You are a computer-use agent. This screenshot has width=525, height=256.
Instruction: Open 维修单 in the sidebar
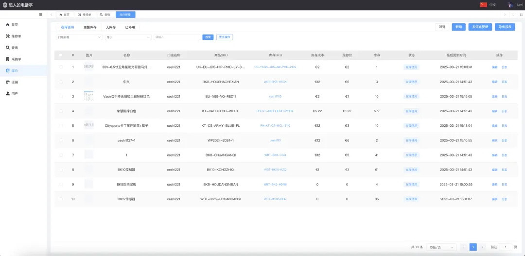[x=16, y=36]
